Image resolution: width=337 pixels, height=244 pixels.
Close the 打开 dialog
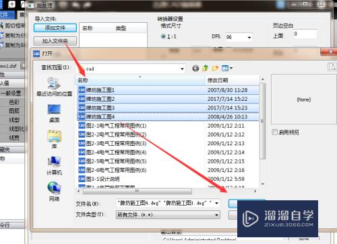[330, 52]
